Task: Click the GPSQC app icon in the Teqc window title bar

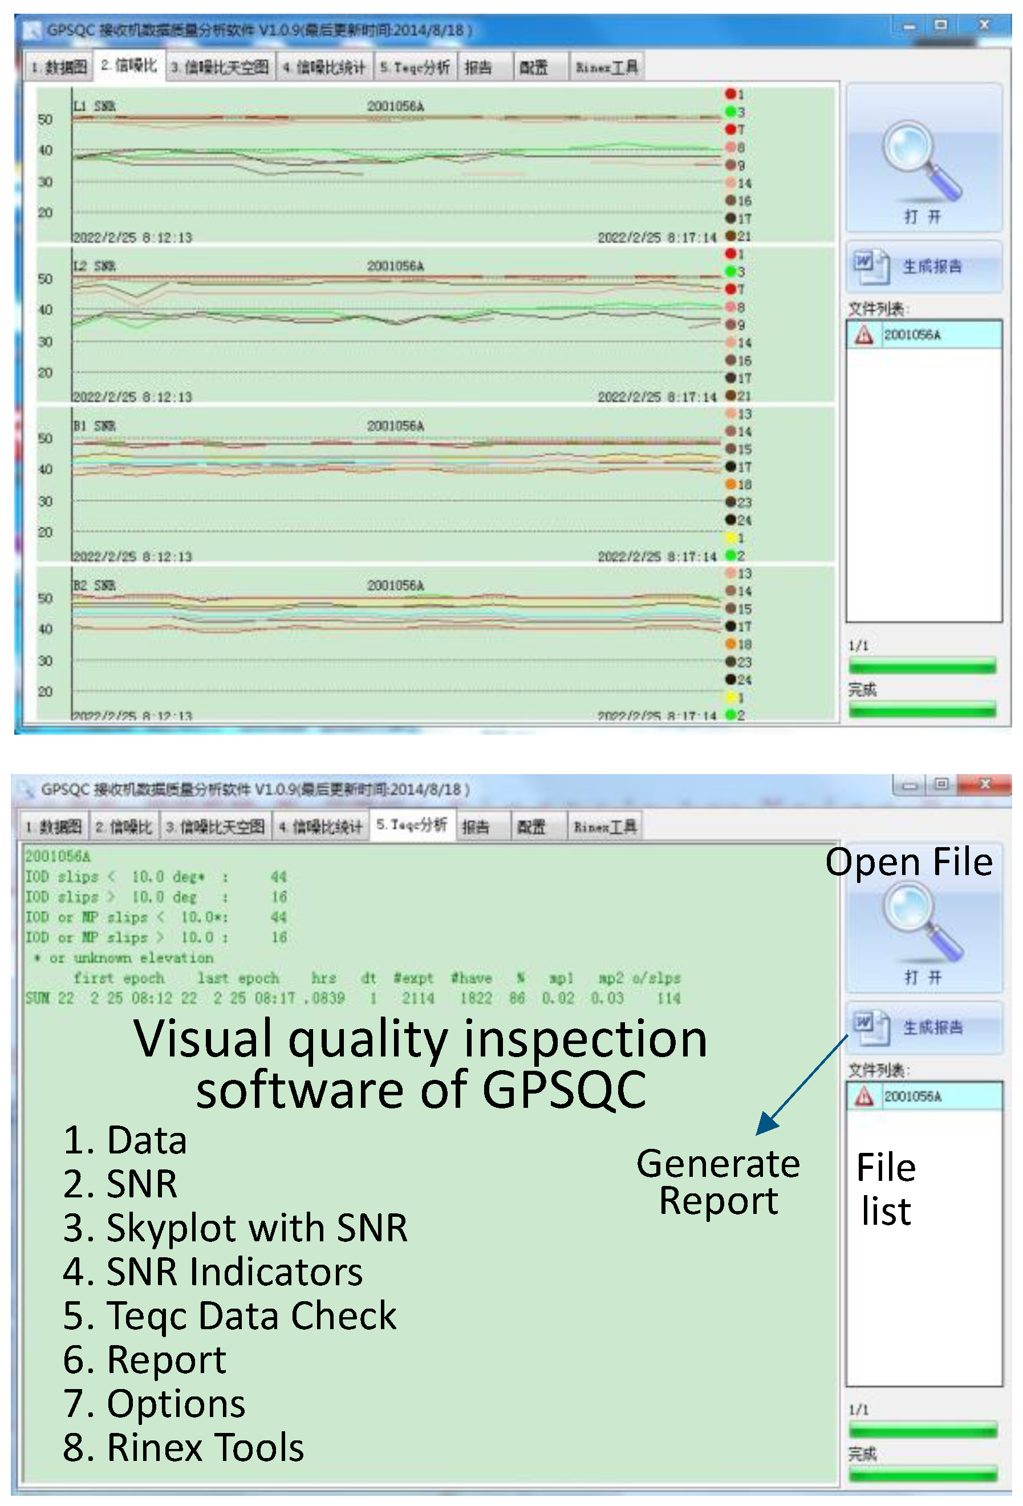Action: [27, 790]
